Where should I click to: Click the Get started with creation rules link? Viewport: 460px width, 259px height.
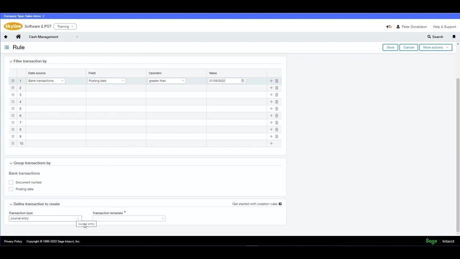[x=255, y=204]
